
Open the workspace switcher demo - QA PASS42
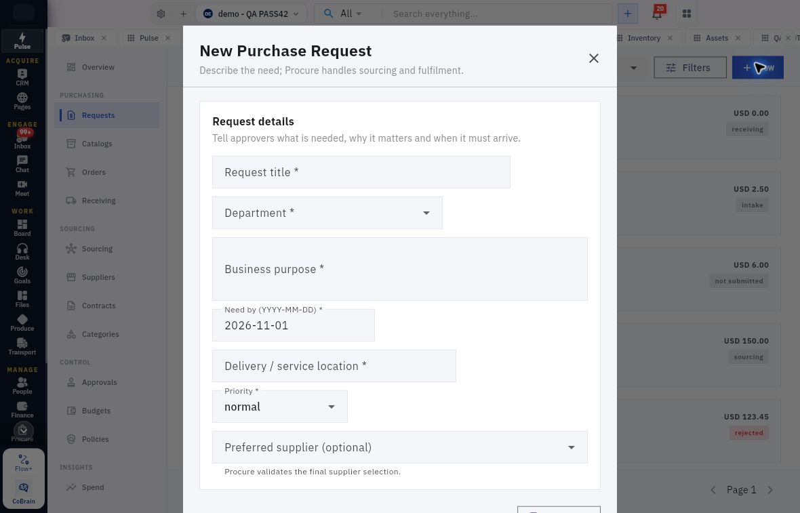(x=251, y=14)
